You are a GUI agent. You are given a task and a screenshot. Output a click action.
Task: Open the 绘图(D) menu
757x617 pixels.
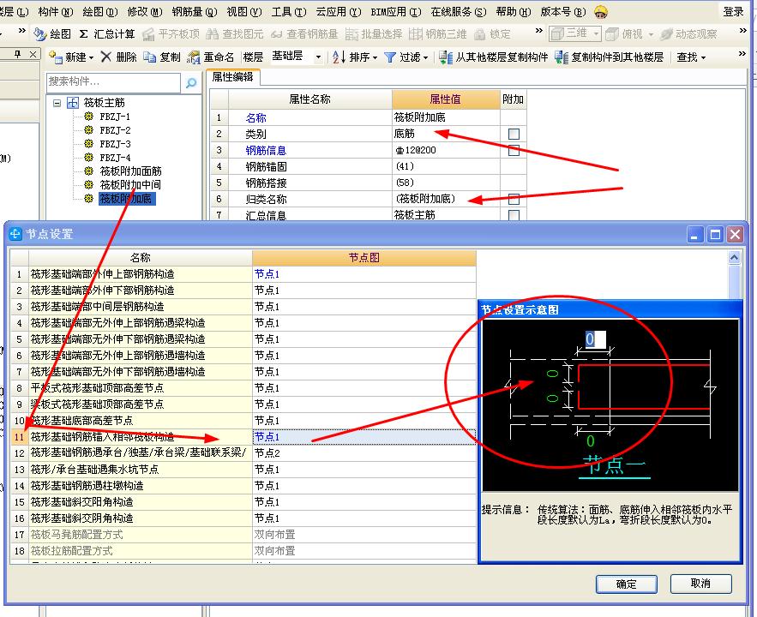click(100, 11)
